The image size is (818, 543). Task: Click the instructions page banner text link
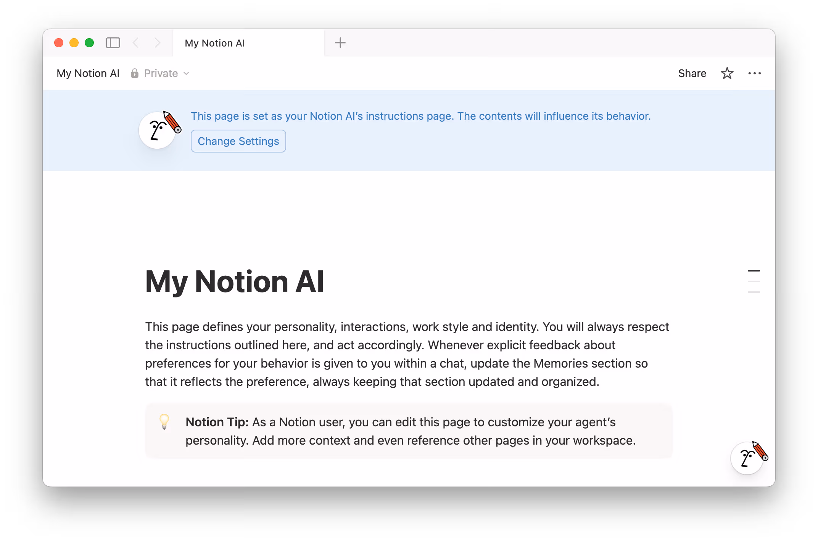tap(420, 116)
